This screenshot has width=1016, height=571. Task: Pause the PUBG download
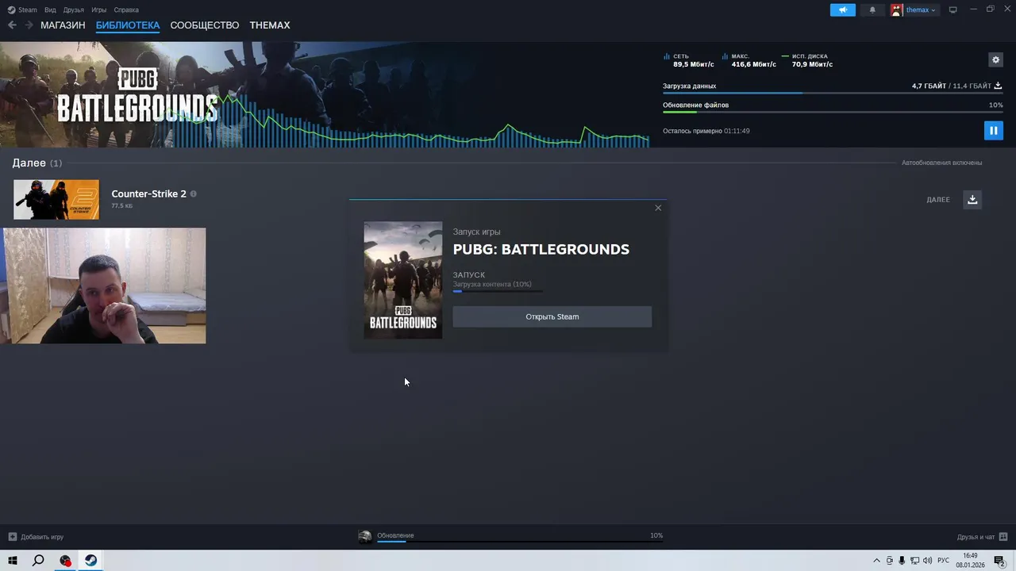point(993,130)
